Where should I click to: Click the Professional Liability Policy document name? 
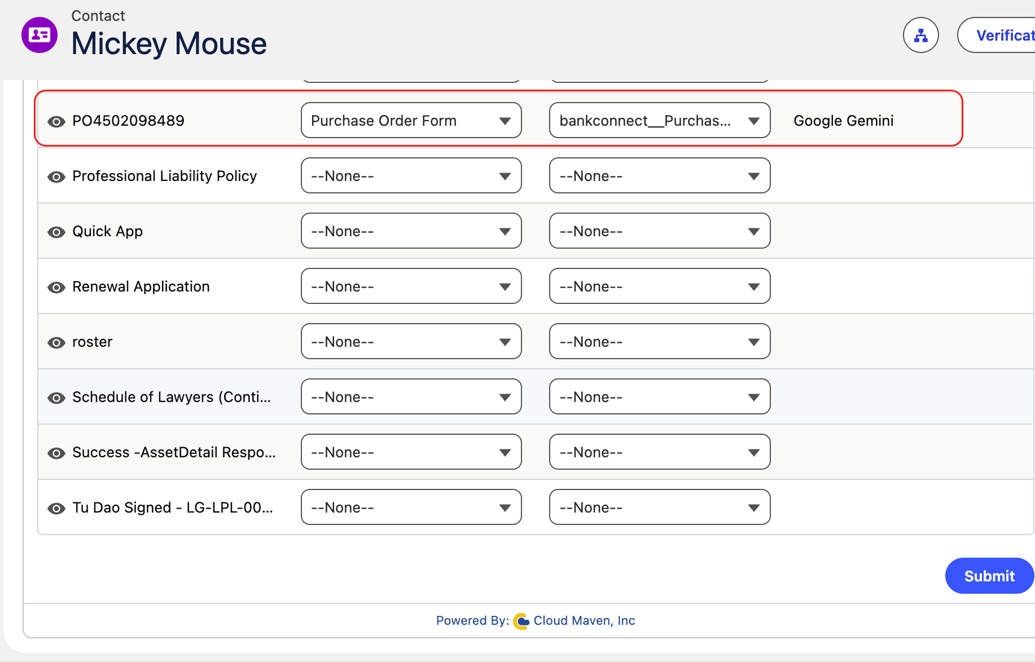coord(165,176)
